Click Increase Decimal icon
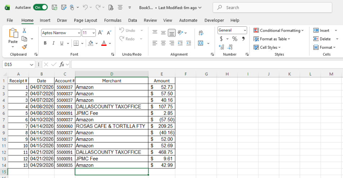 click(x=221, y=47)
